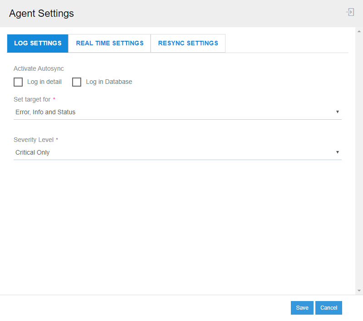Click the Activate Autosync label
This screenshot has width=363, height=321.
39,68
